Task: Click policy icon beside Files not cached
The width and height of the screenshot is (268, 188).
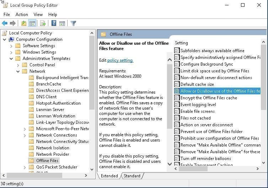Action: (177, 118)
